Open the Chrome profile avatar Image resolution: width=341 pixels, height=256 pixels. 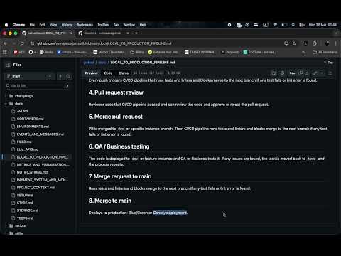click(327, 43)
